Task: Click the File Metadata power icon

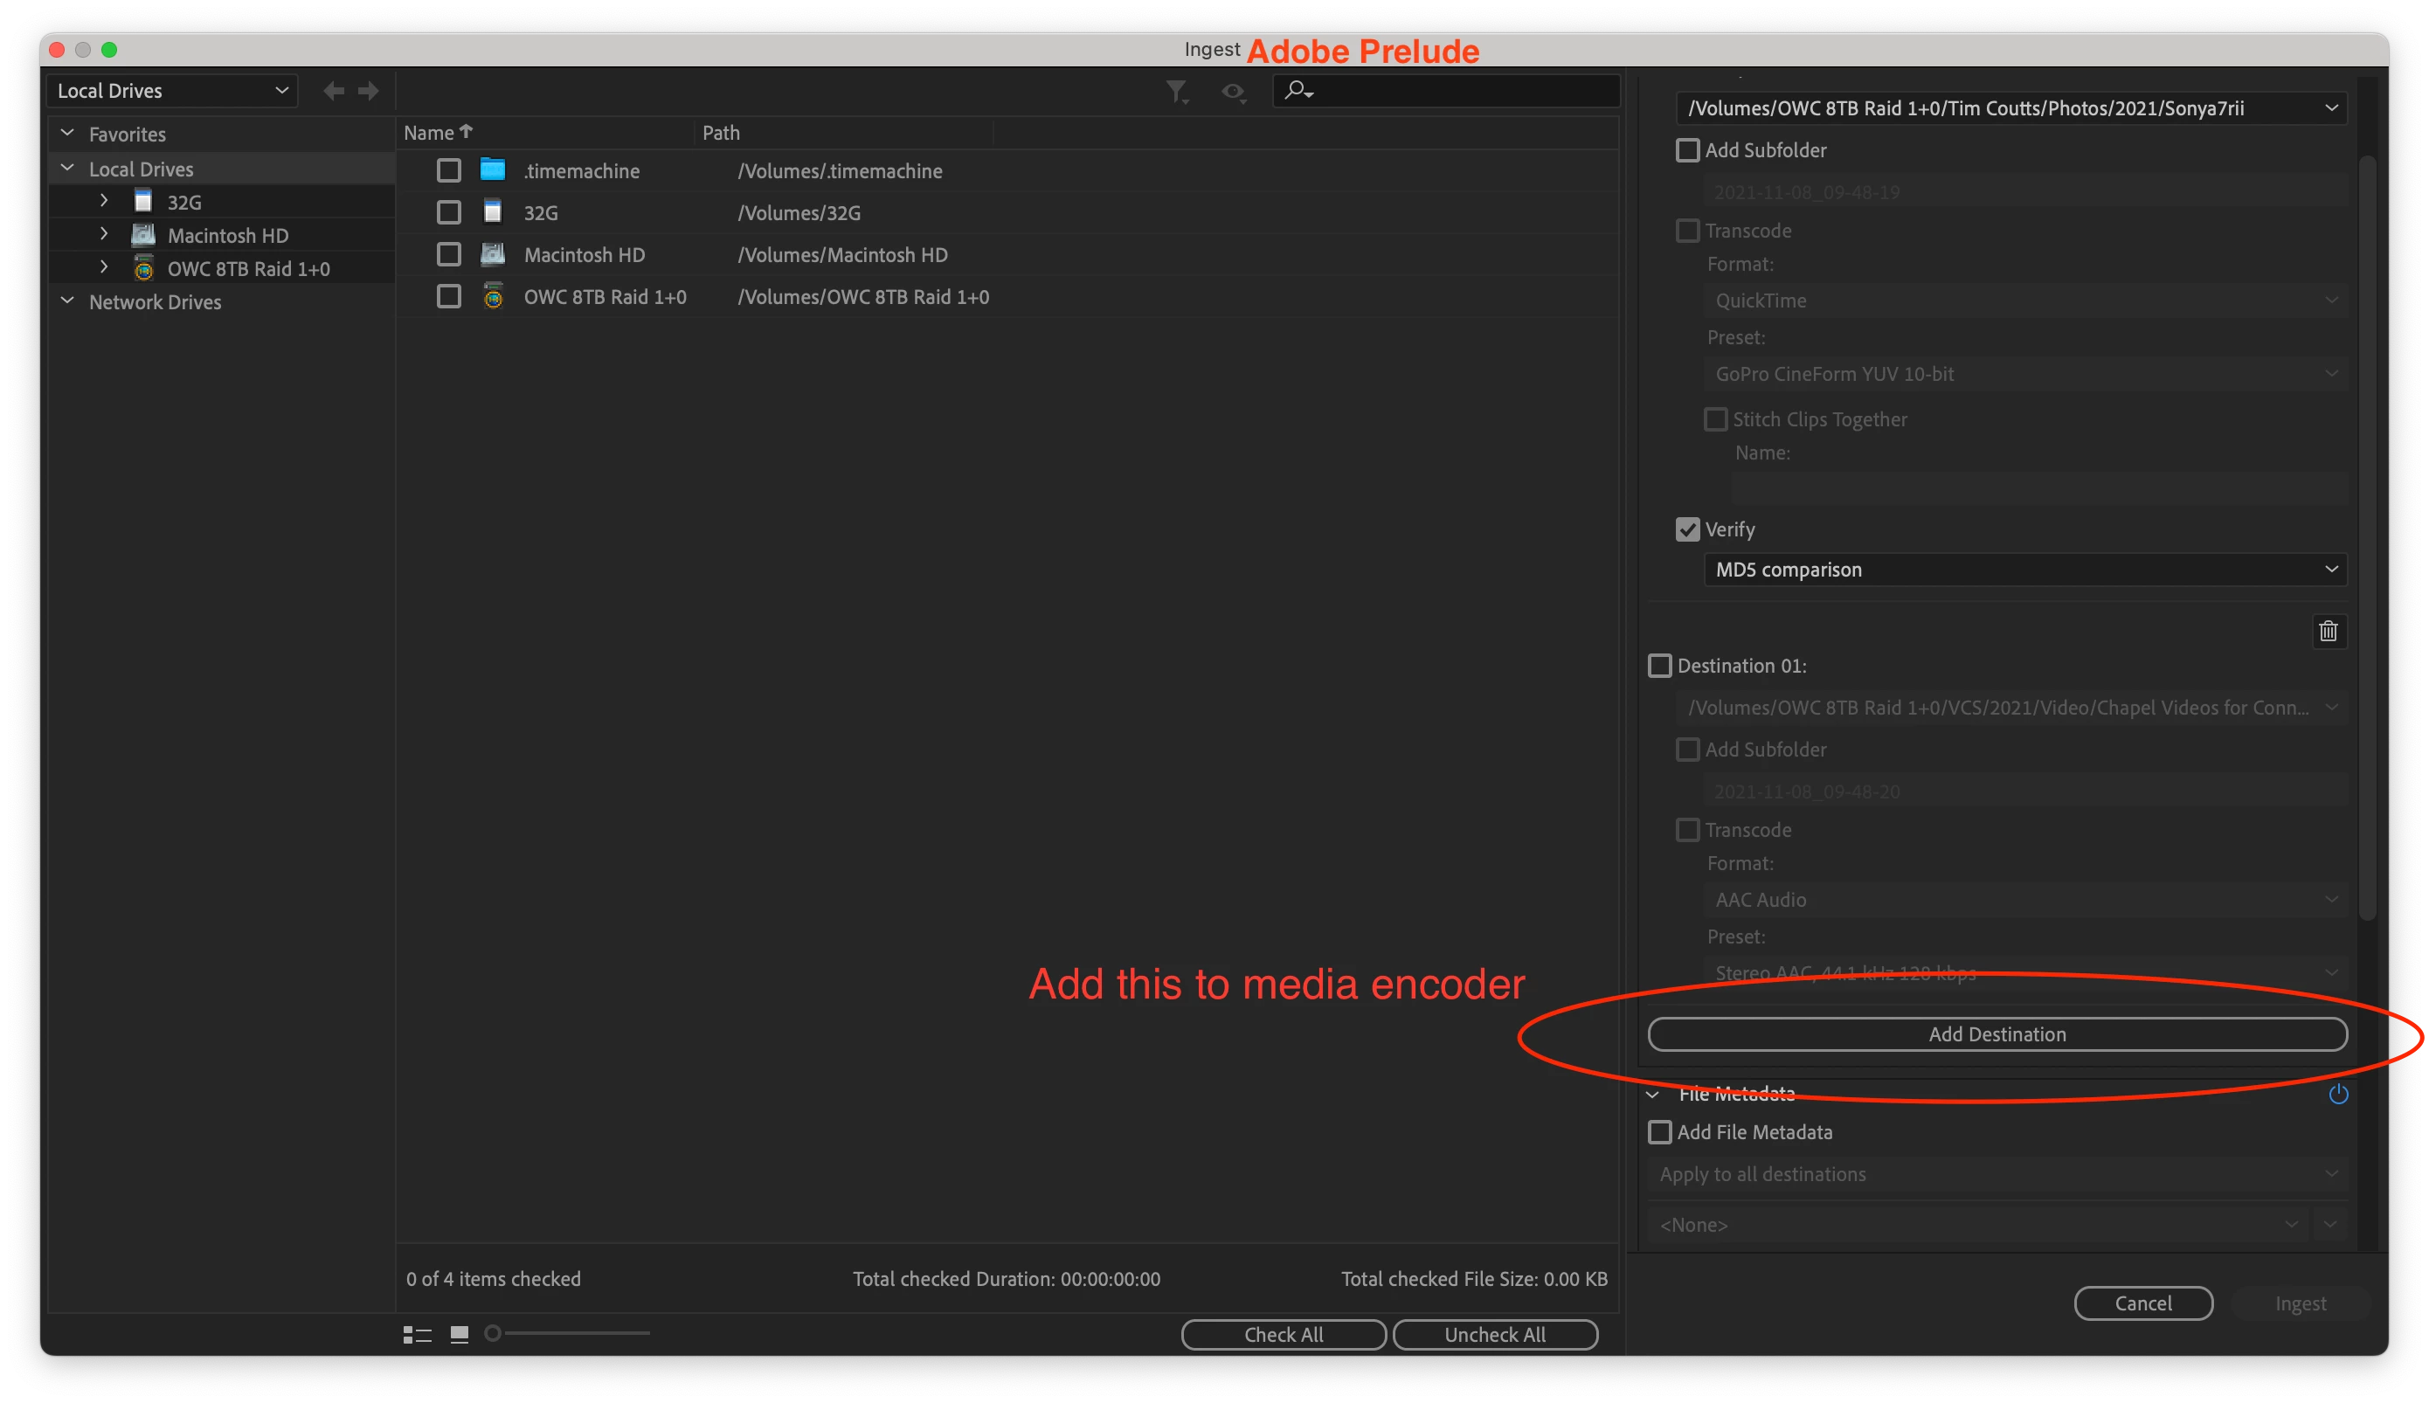Action: click(x=2337, y=1094)
